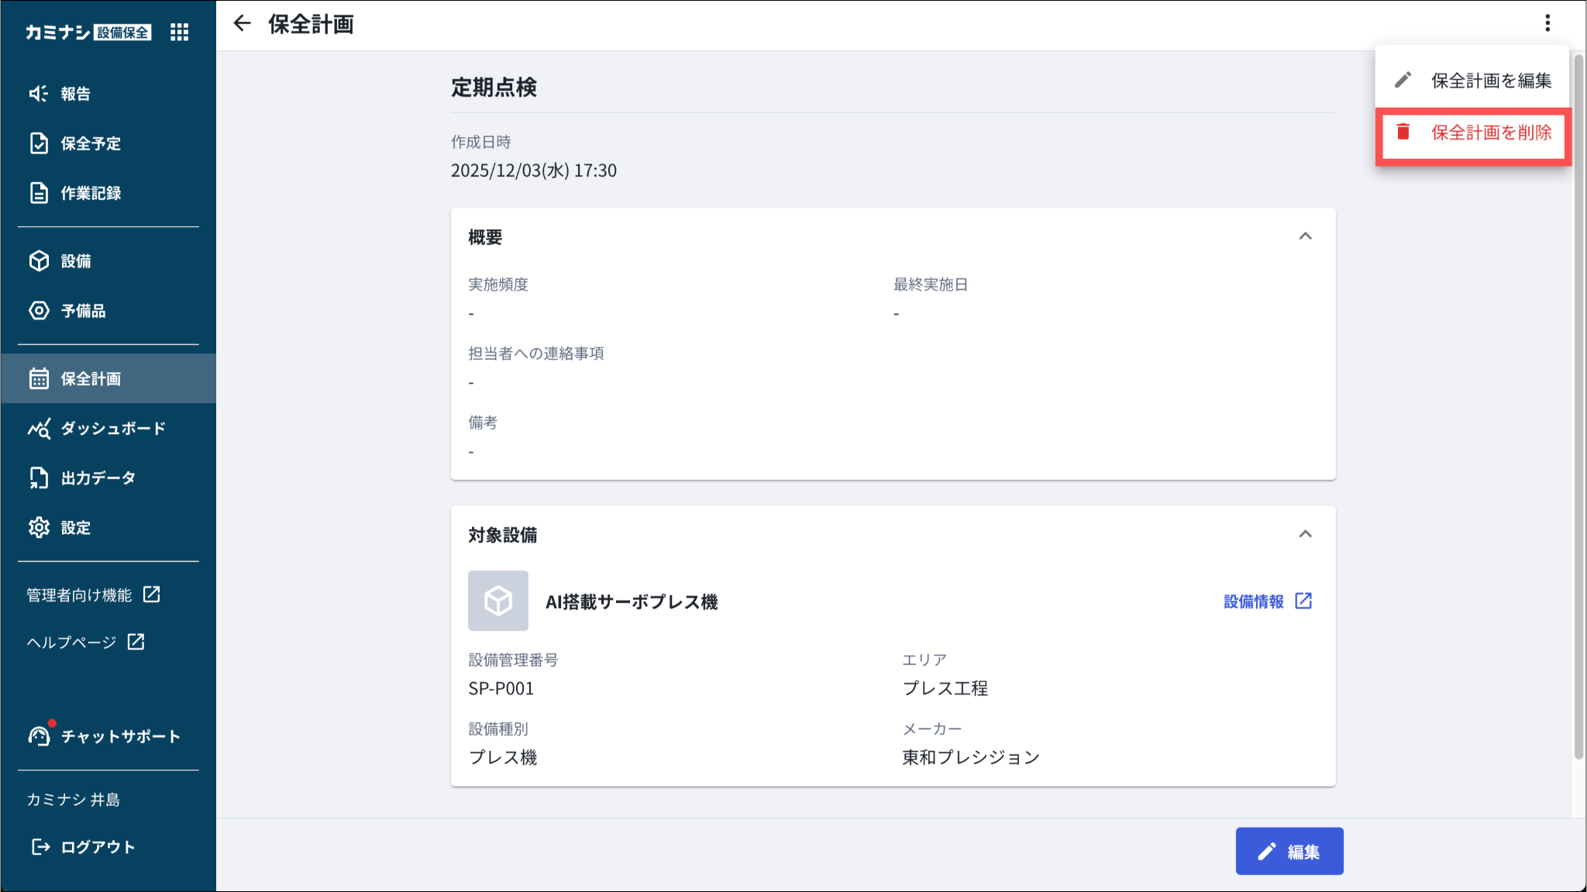Click the back arrow next to 保全計画
Screen dimensions: 1587x892
click(243, 23)
